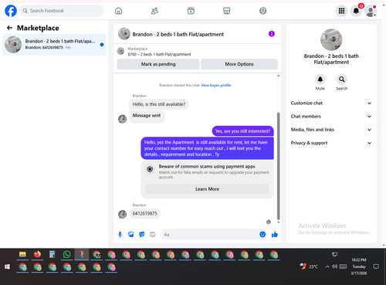Click chat scroll up arrow
This screenshot has height=285, width=386.
click(x=278, y=76)
